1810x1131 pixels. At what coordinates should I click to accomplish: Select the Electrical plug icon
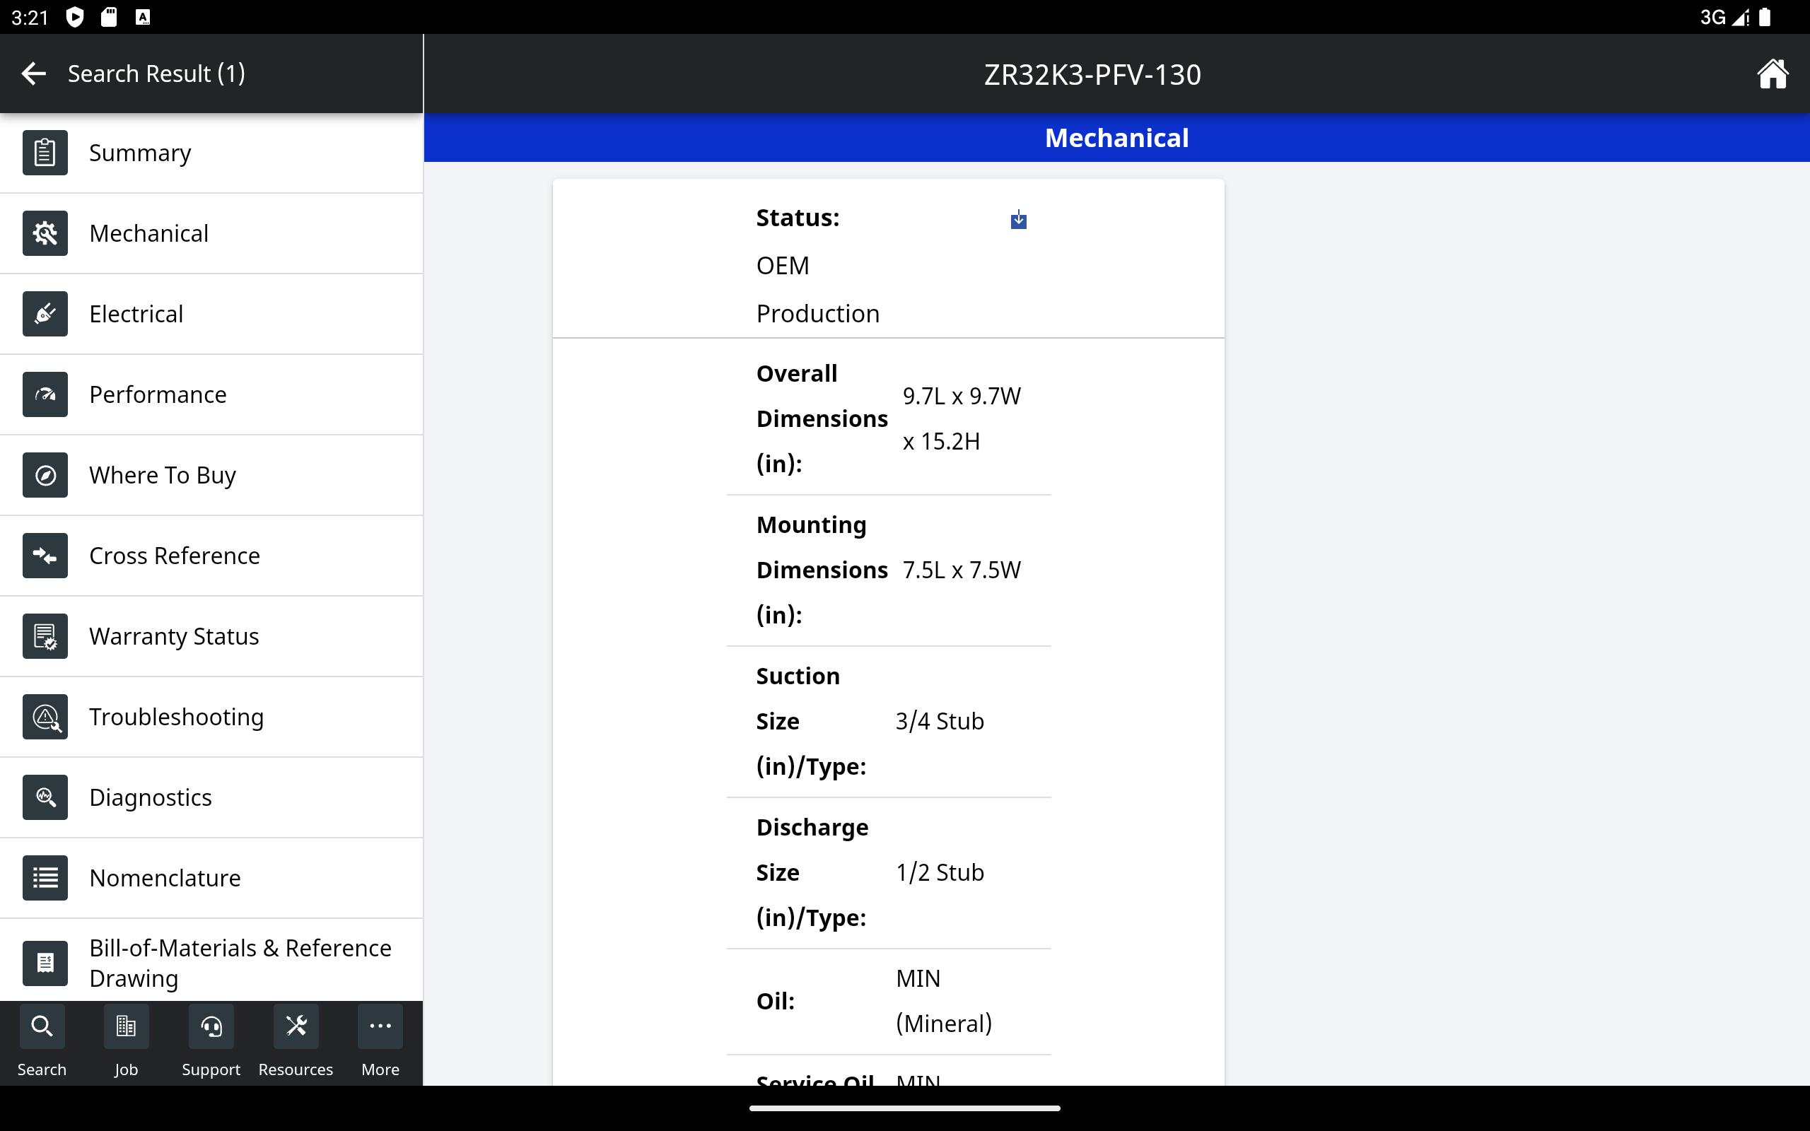(x=45, y=313)
